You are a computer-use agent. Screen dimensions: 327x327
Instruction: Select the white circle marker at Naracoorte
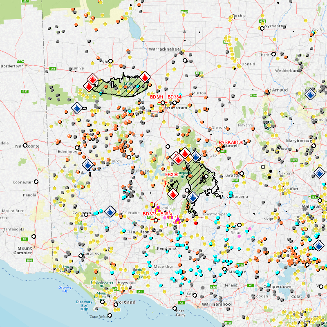click(x=25, y=145)
